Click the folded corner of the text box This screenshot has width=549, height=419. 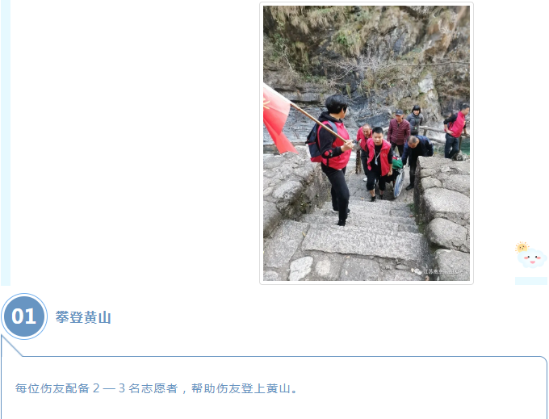(11, 346)
